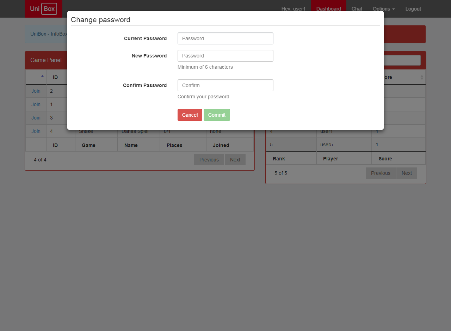The height and width of the screenshot is (331, 451).
Task: Join game with ID 2
Action: click(36, 91)
